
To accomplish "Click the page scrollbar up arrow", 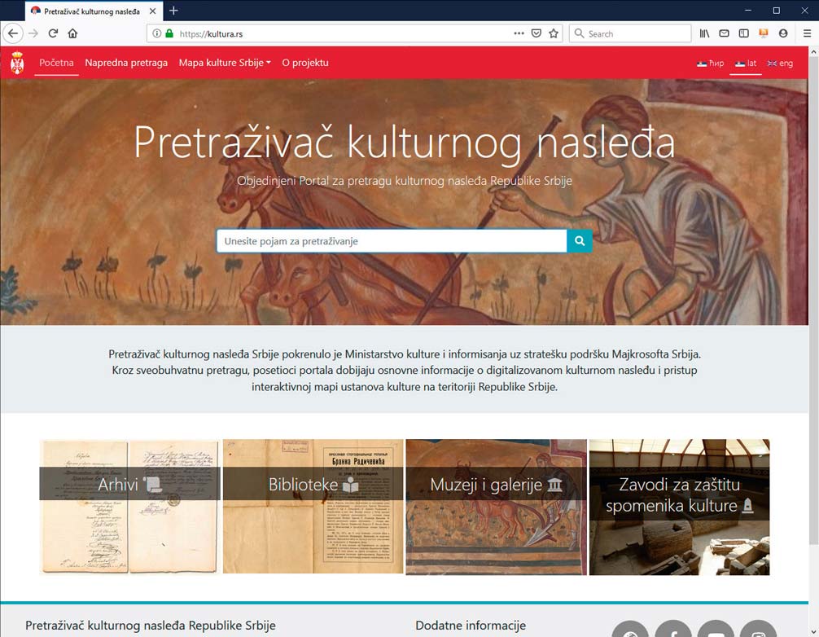I will (x=813, y=52).
